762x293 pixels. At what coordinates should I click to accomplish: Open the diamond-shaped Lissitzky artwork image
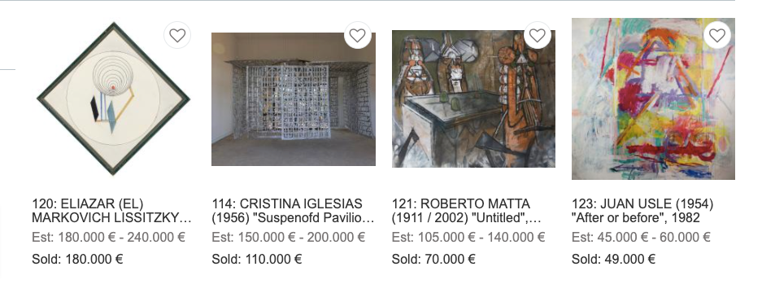[x=113, y=98]
